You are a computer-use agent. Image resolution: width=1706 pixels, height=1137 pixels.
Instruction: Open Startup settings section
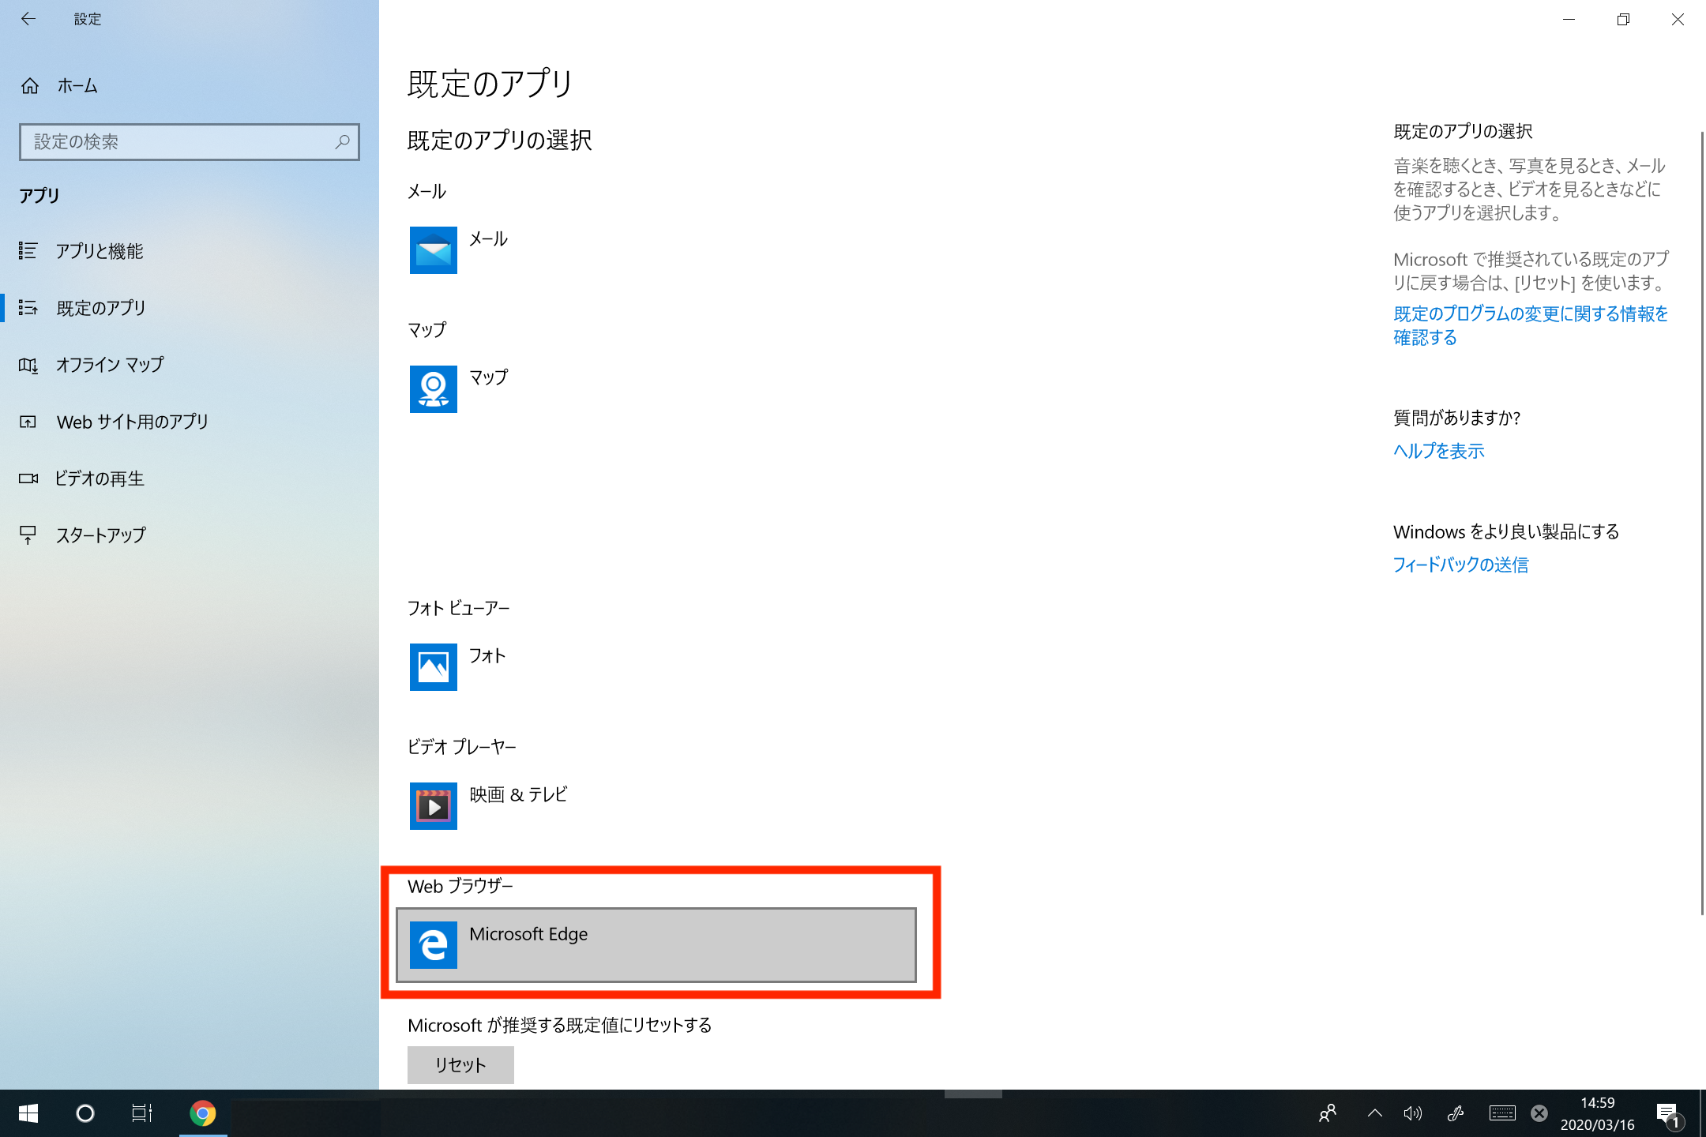tap(101, 535)
